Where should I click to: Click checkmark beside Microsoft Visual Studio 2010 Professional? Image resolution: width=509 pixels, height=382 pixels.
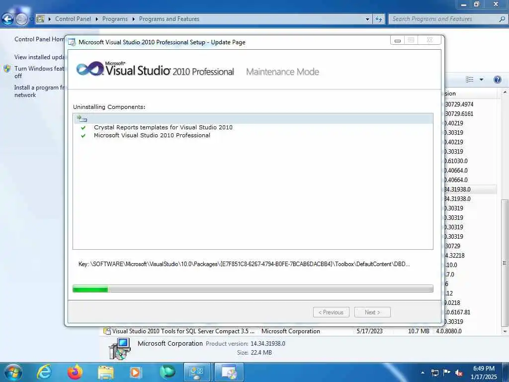coord(84,136)
